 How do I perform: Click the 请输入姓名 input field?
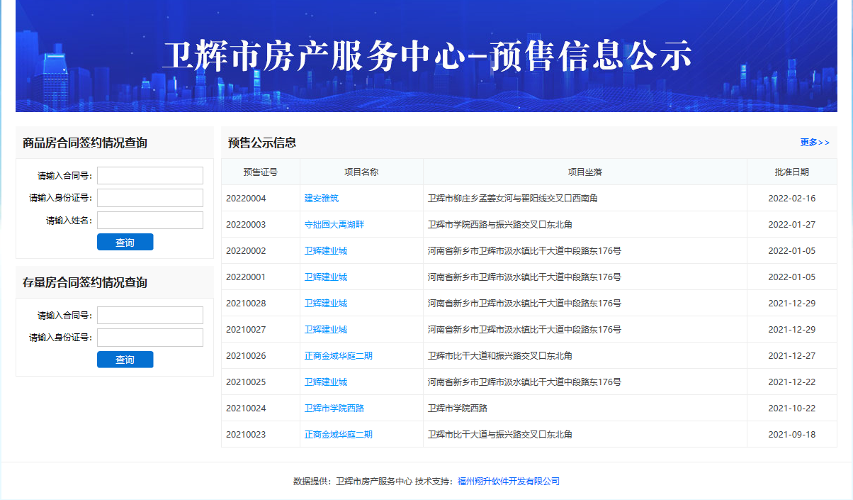click(150, 221)
